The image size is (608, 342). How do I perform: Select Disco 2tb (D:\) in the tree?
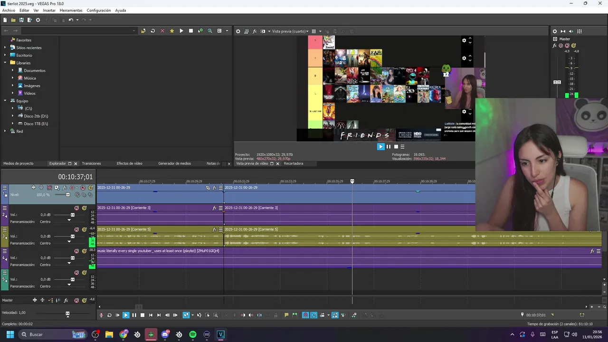click(x=36, y=116)
